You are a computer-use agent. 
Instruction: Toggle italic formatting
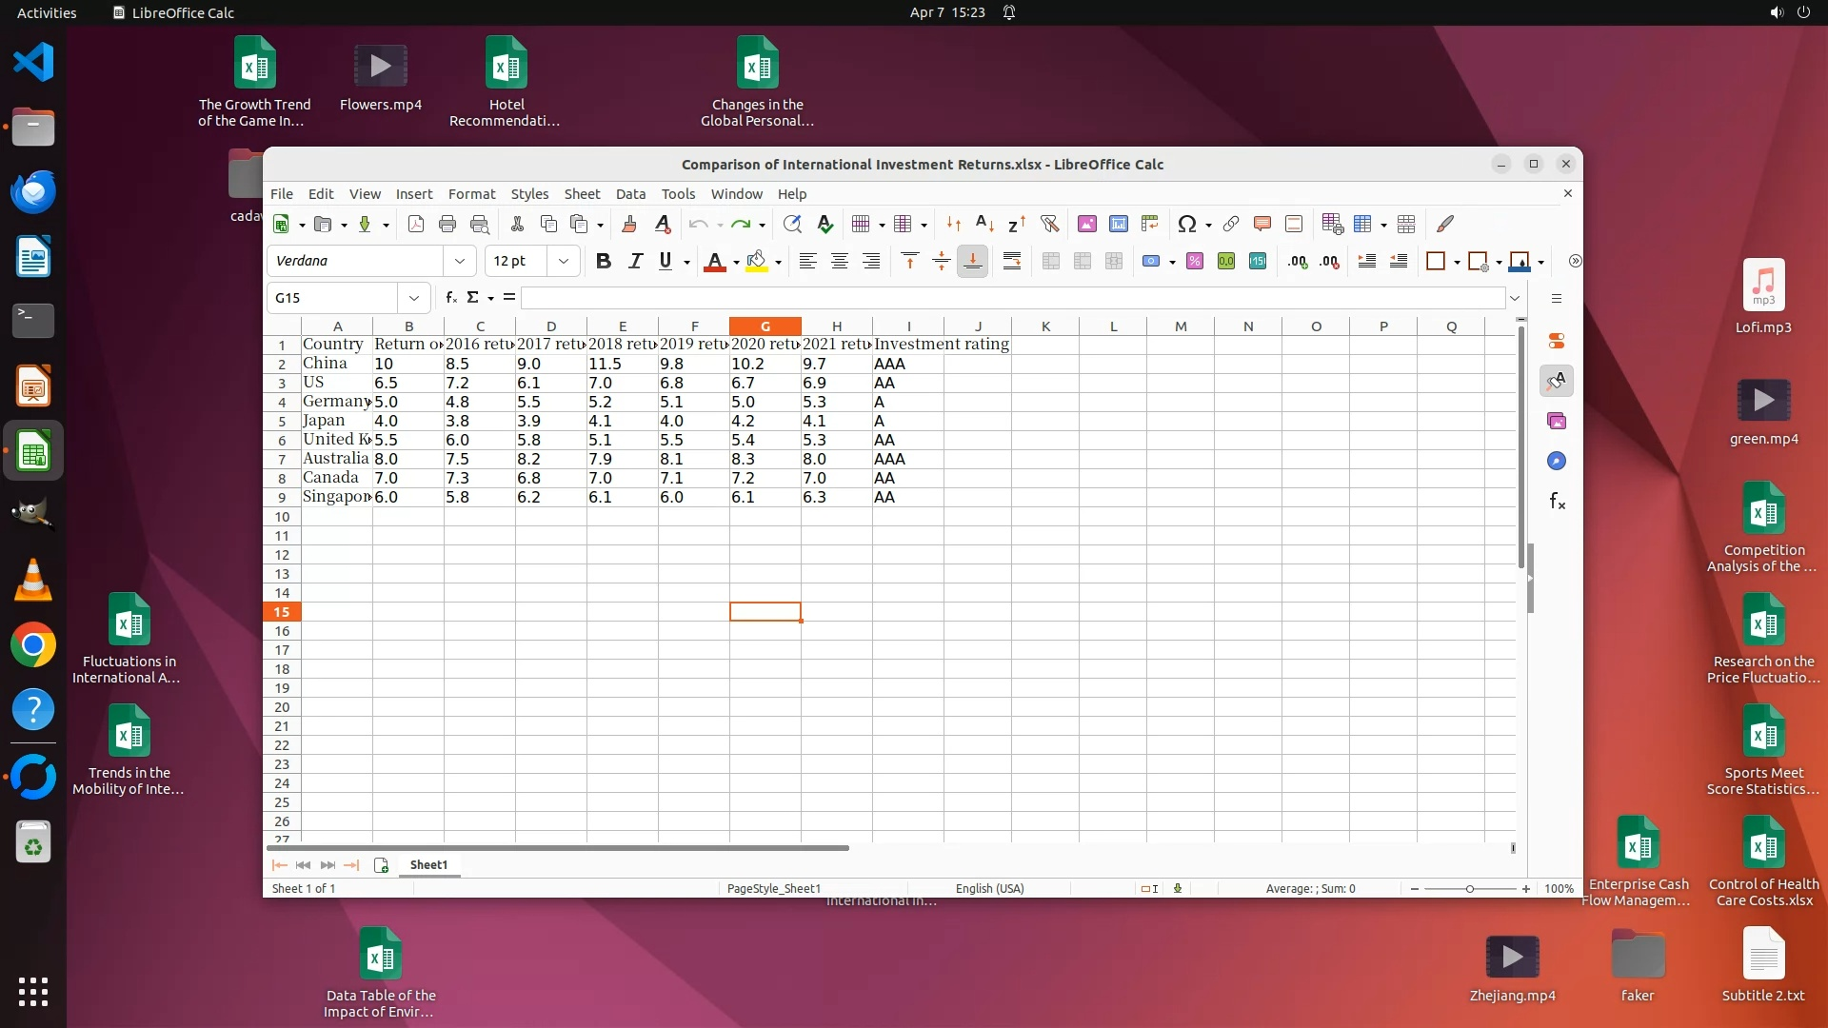tap(635, 262)
